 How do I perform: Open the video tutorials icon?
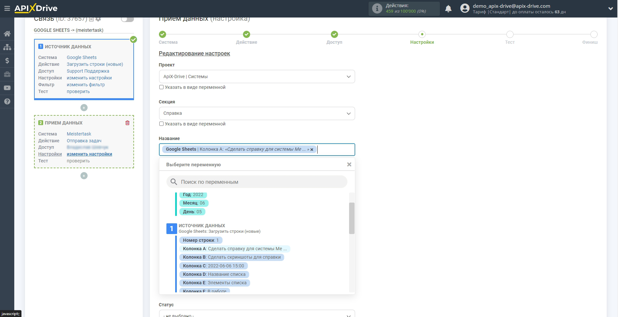pos(7,88)
